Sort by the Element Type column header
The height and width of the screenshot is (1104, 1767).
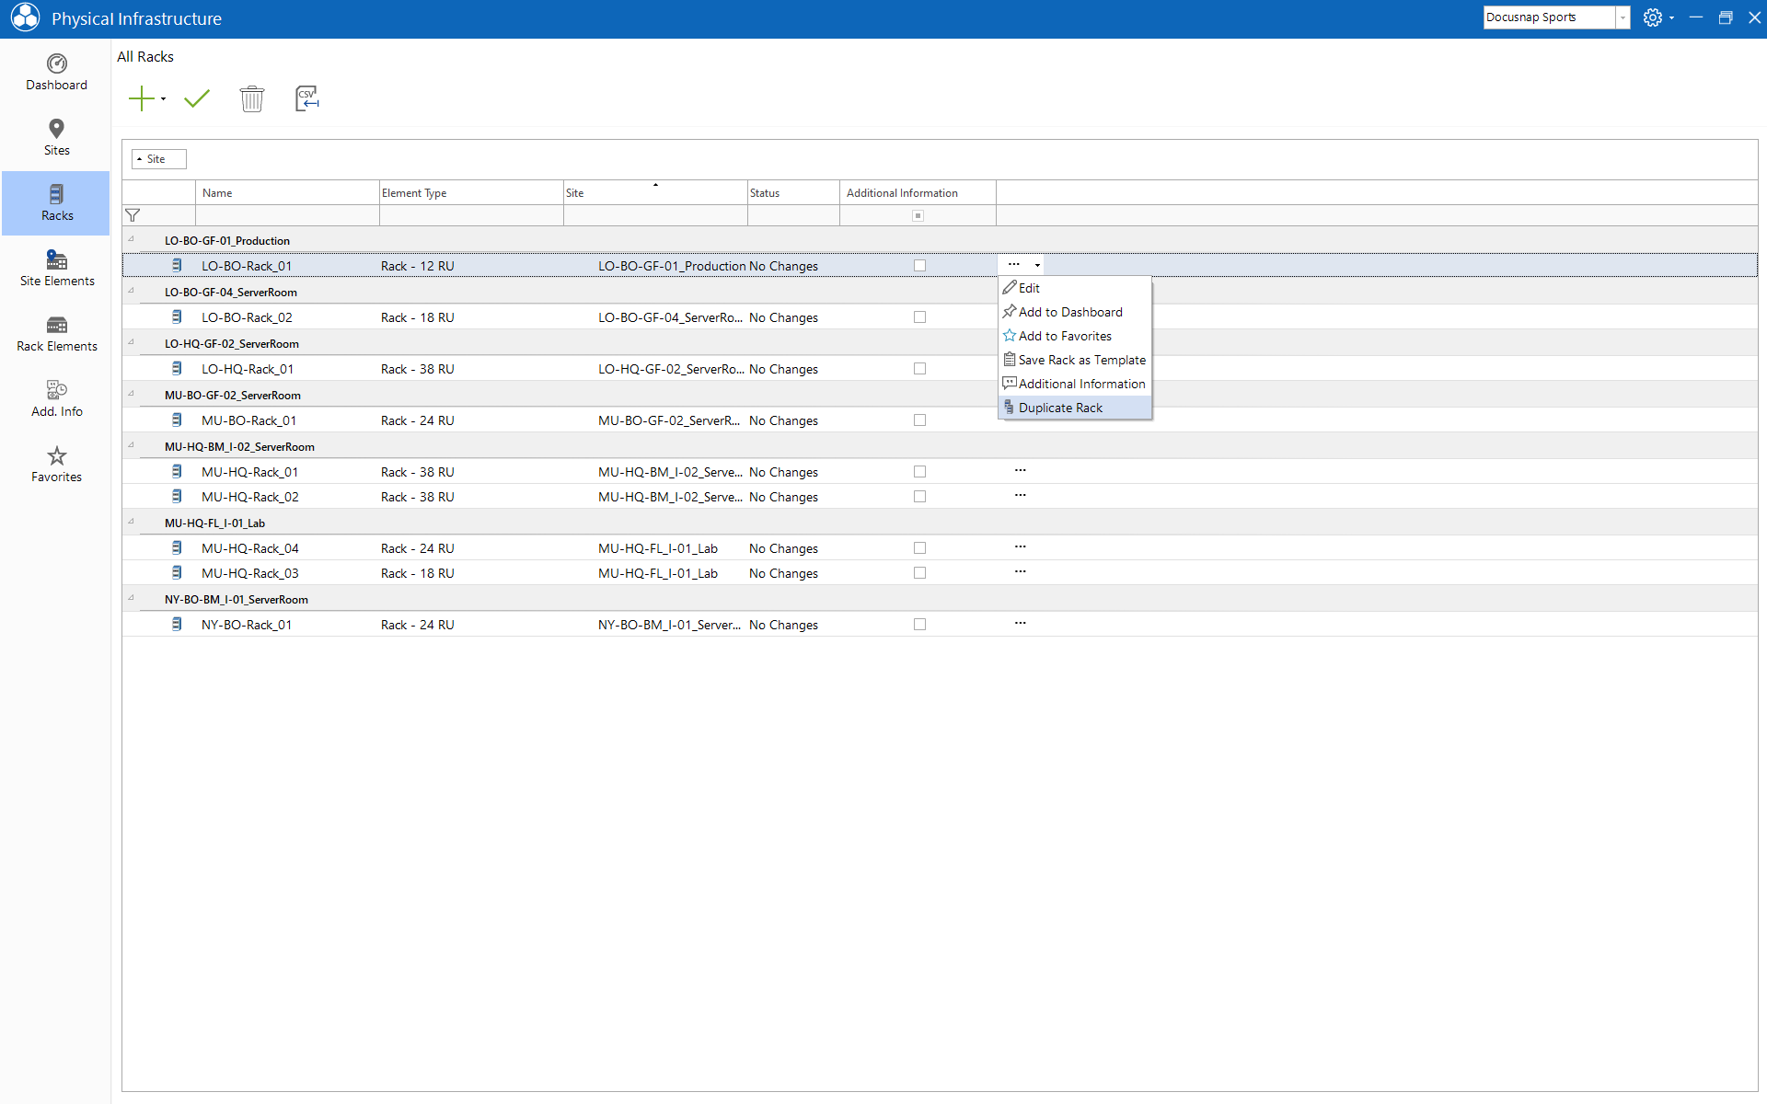(x=471, y=192)
